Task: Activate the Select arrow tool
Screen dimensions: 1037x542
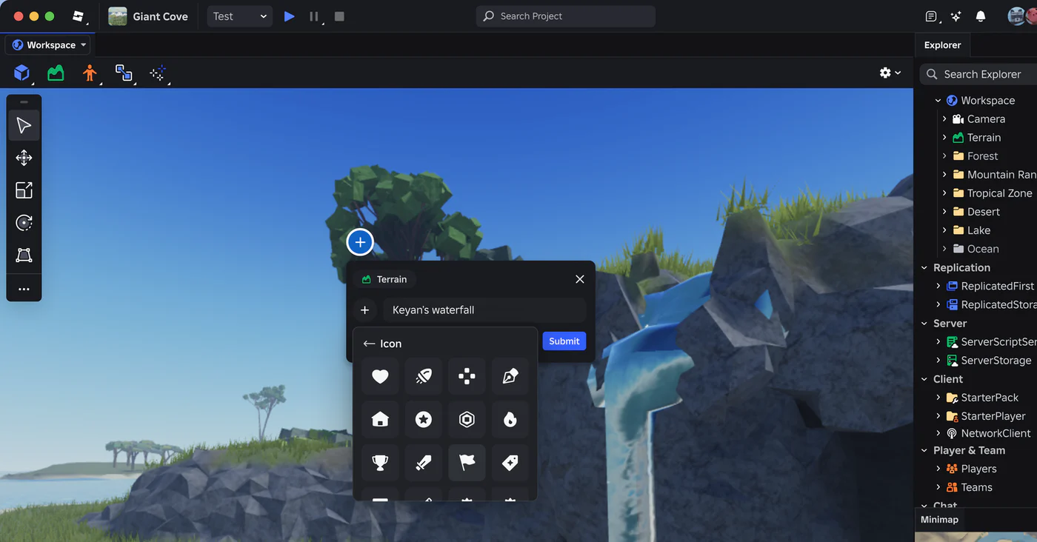Action: (x=24, y=125)
